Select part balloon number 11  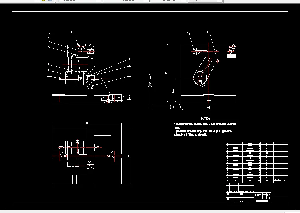pyautogui.click(x=130, y=76)
